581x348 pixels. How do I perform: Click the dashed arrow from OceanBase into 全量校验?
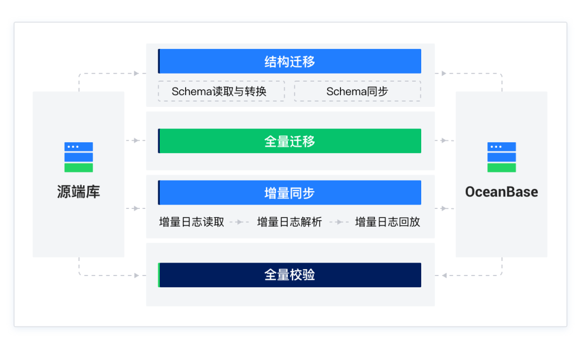click(x=444, y=275)
